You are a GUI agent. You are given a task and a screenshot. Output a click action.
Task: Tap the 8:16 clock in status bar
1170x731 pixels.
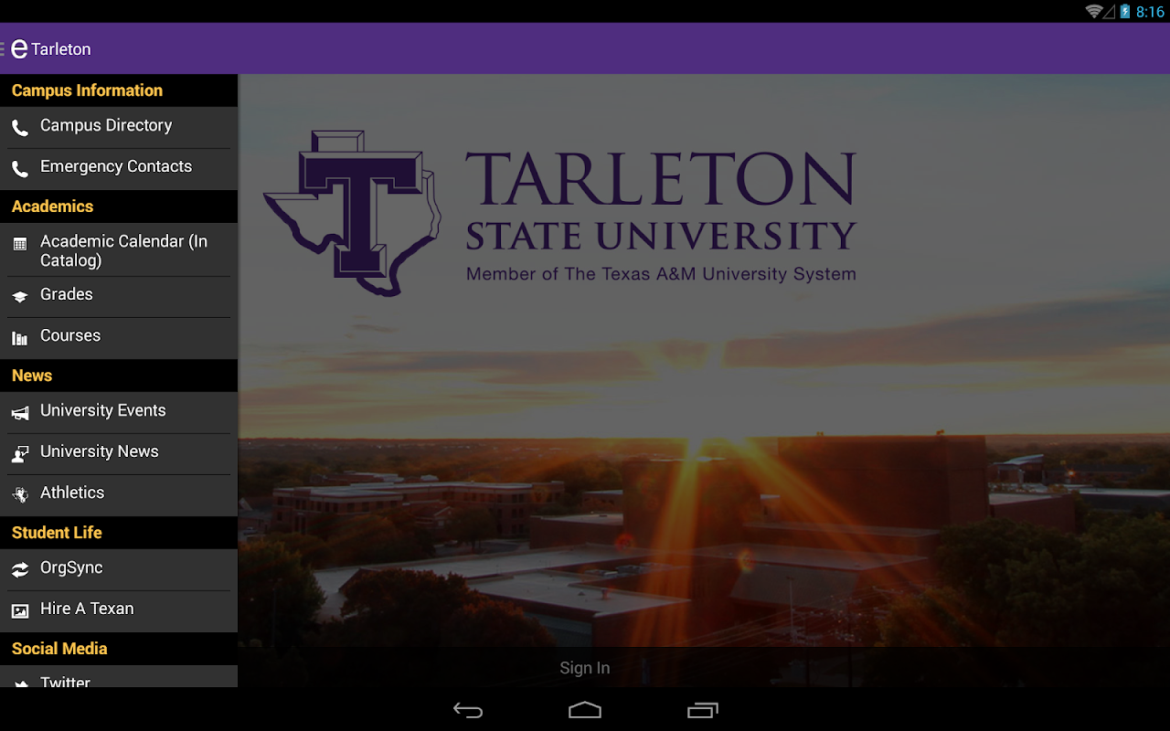[x=1150, y=12]
